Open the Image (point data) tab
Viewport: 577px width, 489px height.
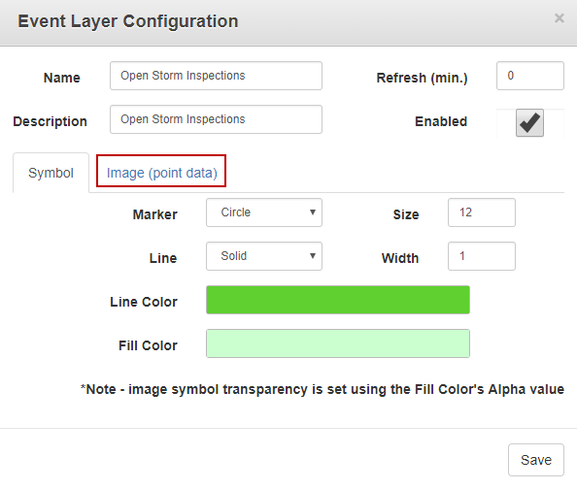point(161,173)
